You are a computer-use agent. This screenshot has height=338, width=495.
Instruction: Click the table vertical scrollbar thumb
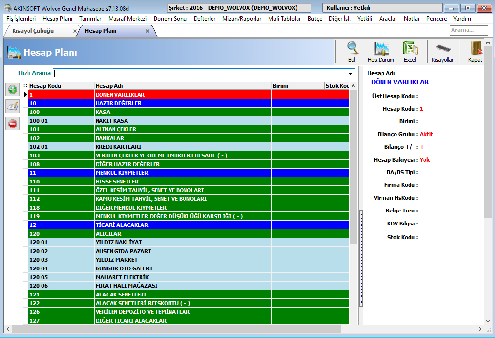354,167
